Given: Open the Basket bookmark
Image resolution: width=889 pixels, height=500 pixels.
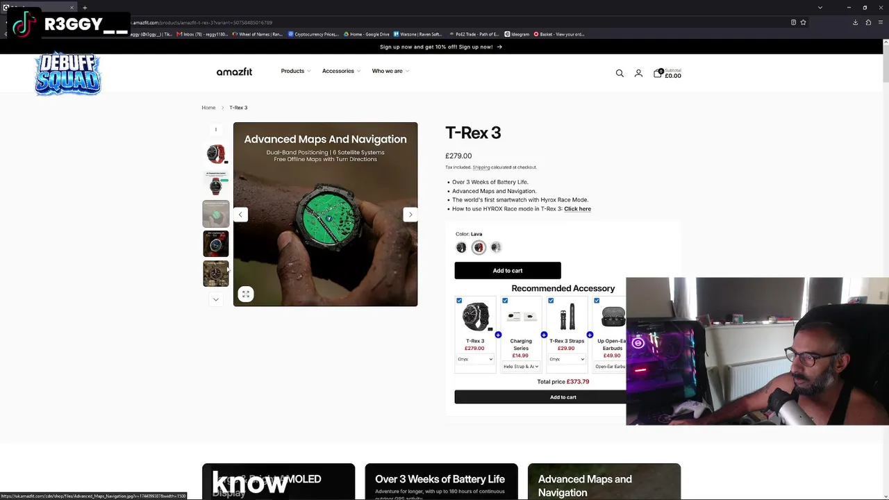Looking at the screenshot, I should [x=559, y=34].
